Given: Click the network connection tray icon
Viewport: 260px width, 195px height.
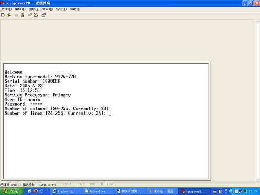Looking at the screenshot, I should pos(240,191).
